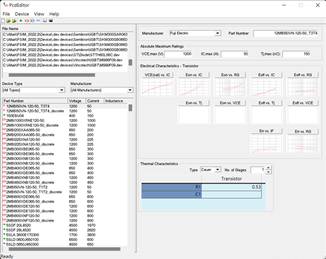
Task: Click the teal round device toolbar icon
Action: pos(32,21)
